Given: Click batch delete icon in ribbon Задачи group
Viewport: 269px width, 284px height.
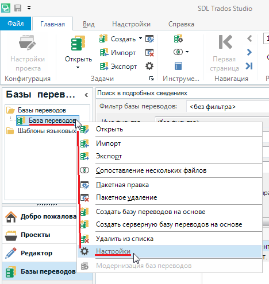Looking at the screenshot, I should click(149, 53).
